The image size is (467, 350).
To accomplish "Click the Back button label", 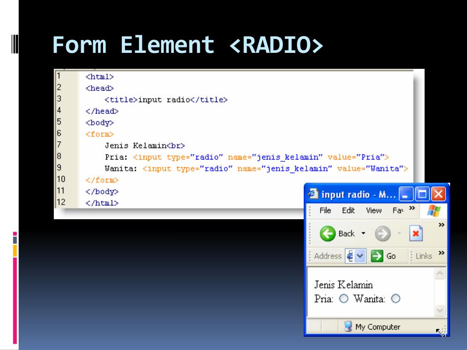I will tap(347, 234).
